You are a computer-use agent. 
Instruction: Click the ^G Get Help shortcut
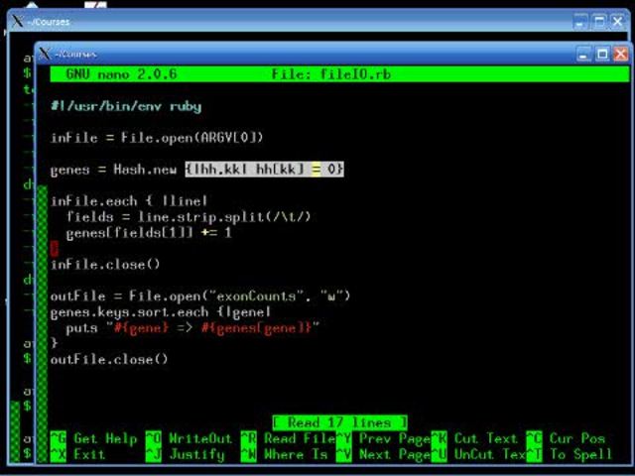[x=93, y=438]
